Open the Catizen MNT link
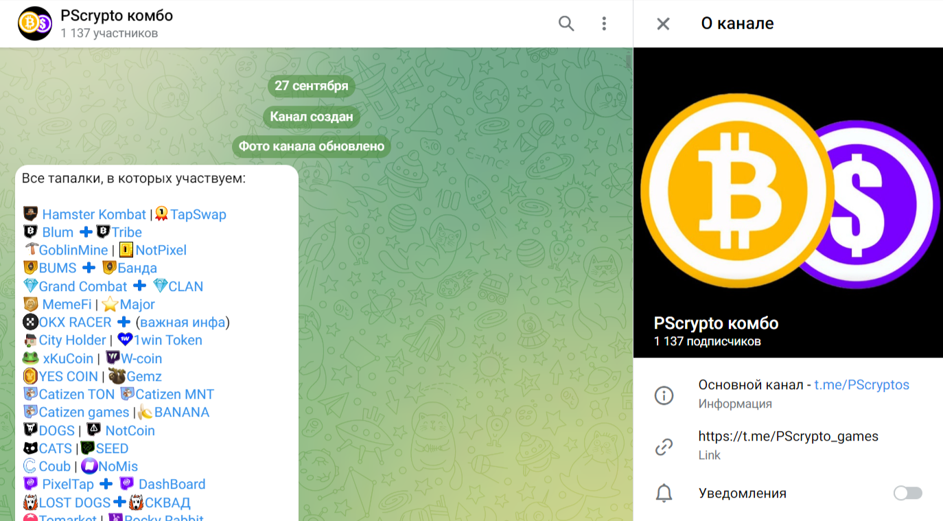The image size is (943, 521). pos(174,394)
